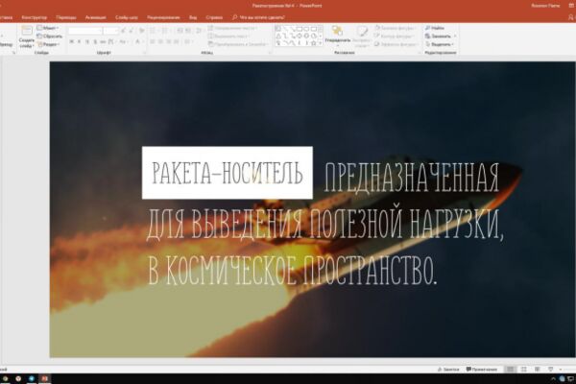Image resolution: width=576 pixels, height=384 pixels.
Task: Select the text box shape in gallery
Action: pyautogui.click(x=278, y=28)
